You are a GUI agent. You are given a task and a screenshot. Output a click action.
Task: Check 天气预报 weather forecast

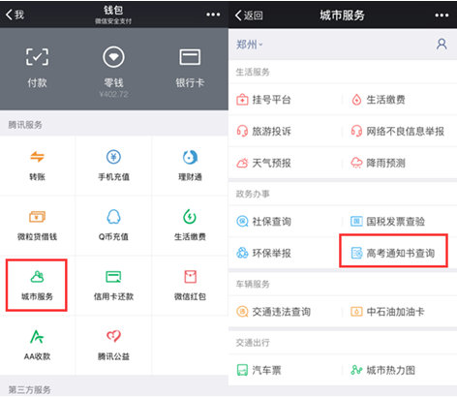pyautogui.click(x=286, y=163)
